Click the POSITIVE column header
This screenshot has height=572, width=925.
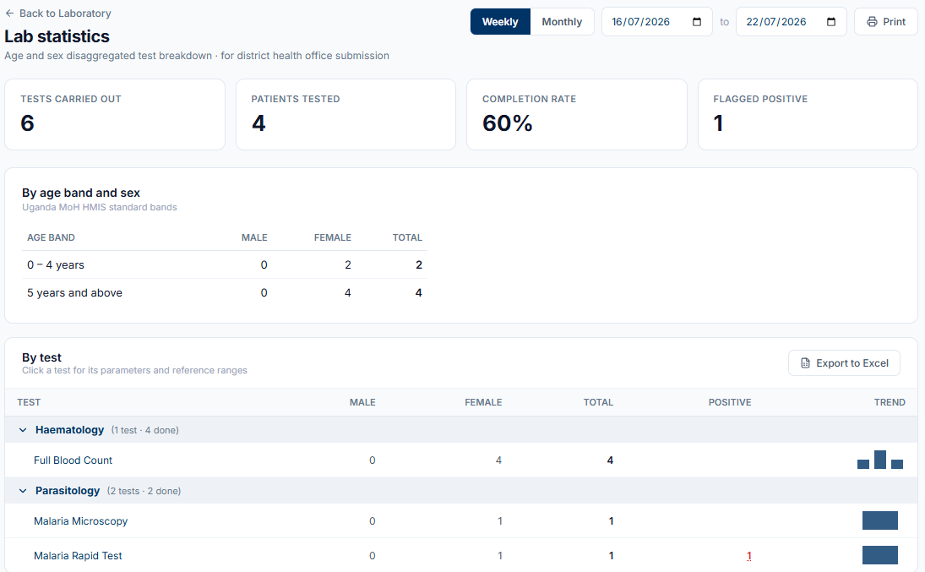(x=730, y=402)
